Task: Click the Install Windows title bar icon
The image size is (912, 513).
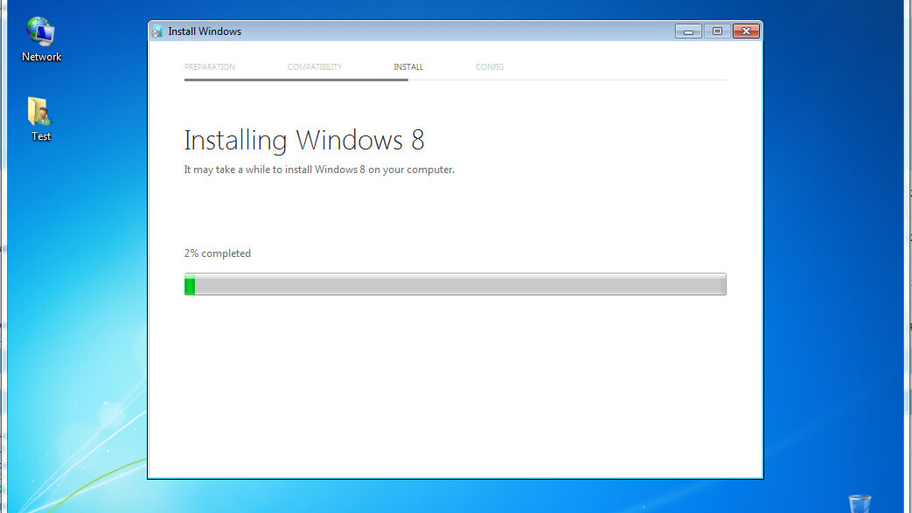Action: [157, 31]
